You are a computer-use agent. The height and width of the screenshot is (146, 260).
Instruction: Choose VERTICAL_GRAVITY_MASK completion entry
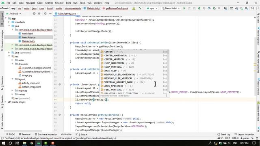pyautogui.click(x=134, y=82)
